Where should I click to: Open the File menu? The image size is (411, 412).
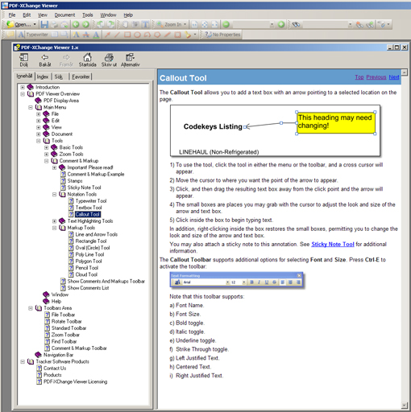coord(12,15)
